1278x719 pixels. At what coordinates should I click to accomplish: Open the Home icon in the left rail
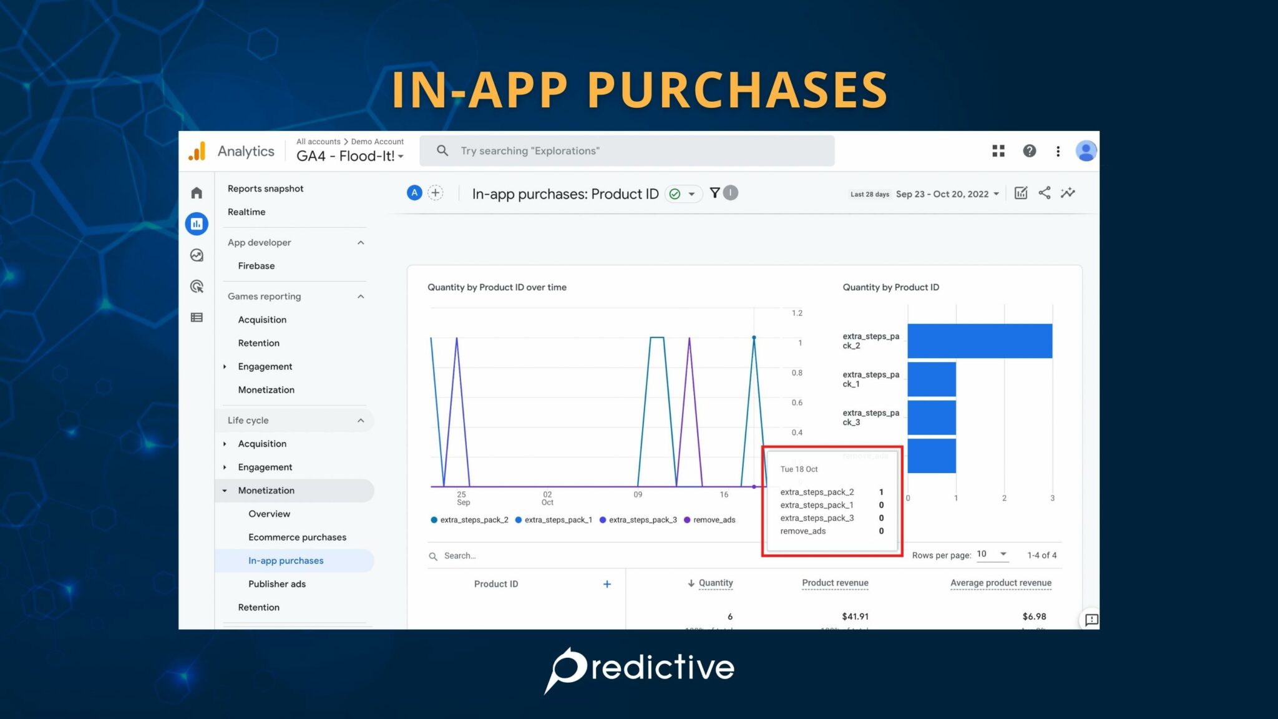197,193
